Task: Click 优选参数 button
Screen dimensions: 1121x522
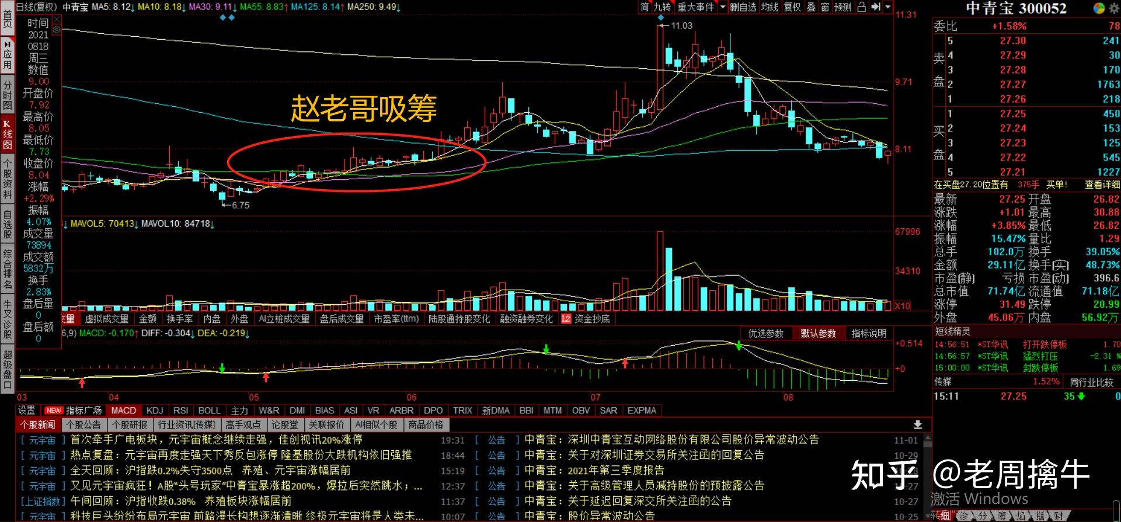Action: pyautogui.click(x=766, y=333)
